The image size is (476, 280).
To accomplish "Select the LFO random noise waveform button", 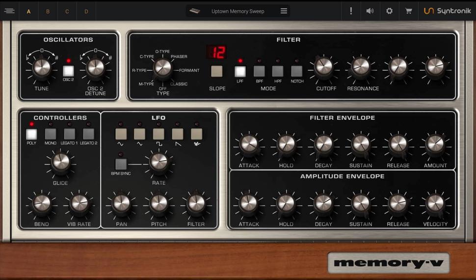I will point(196,134).
